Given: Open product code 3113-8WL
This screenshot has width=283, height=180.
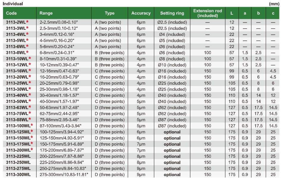Looking at the screenshot, I should tap(16, 53).
